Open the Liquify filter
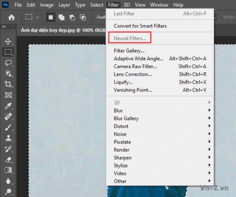The image size is (236, 197). (160, 82)
